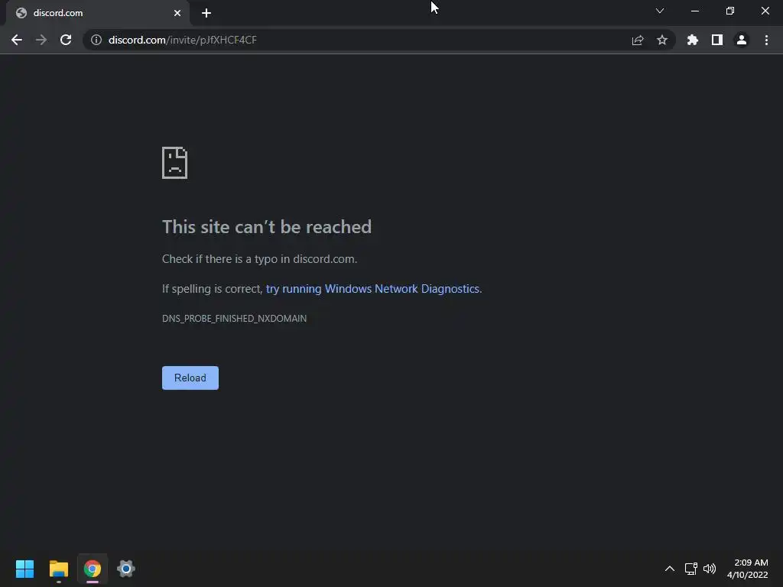Click the sad page error icon
This screenshot has width=783, height=587.
(x=175, y=163)
